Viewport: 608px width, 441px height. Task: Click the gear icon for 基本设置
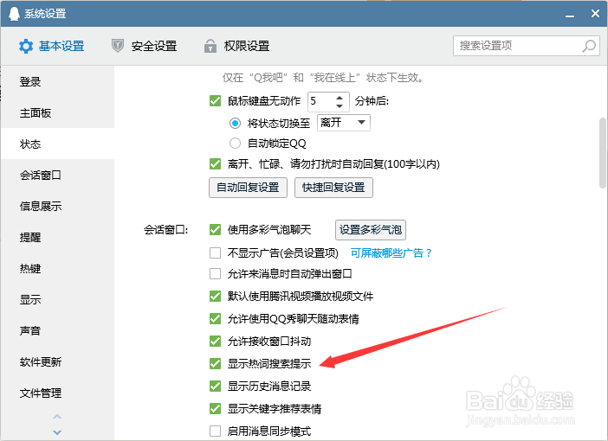point(26,46)
